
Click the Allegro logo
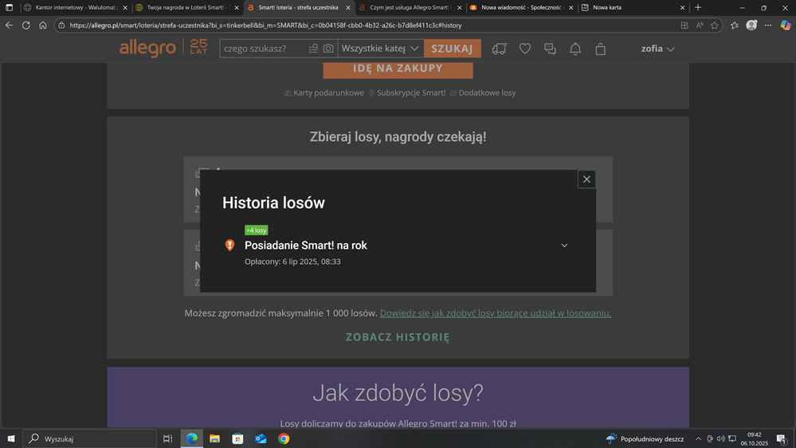point(147,49)
